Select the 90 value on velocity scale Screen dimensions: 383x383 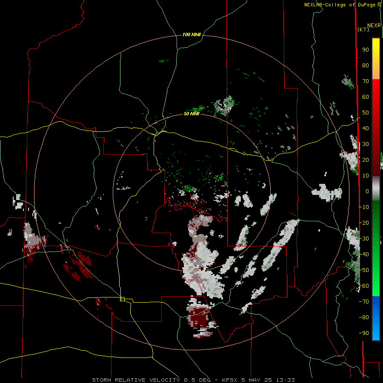[366, 50]
